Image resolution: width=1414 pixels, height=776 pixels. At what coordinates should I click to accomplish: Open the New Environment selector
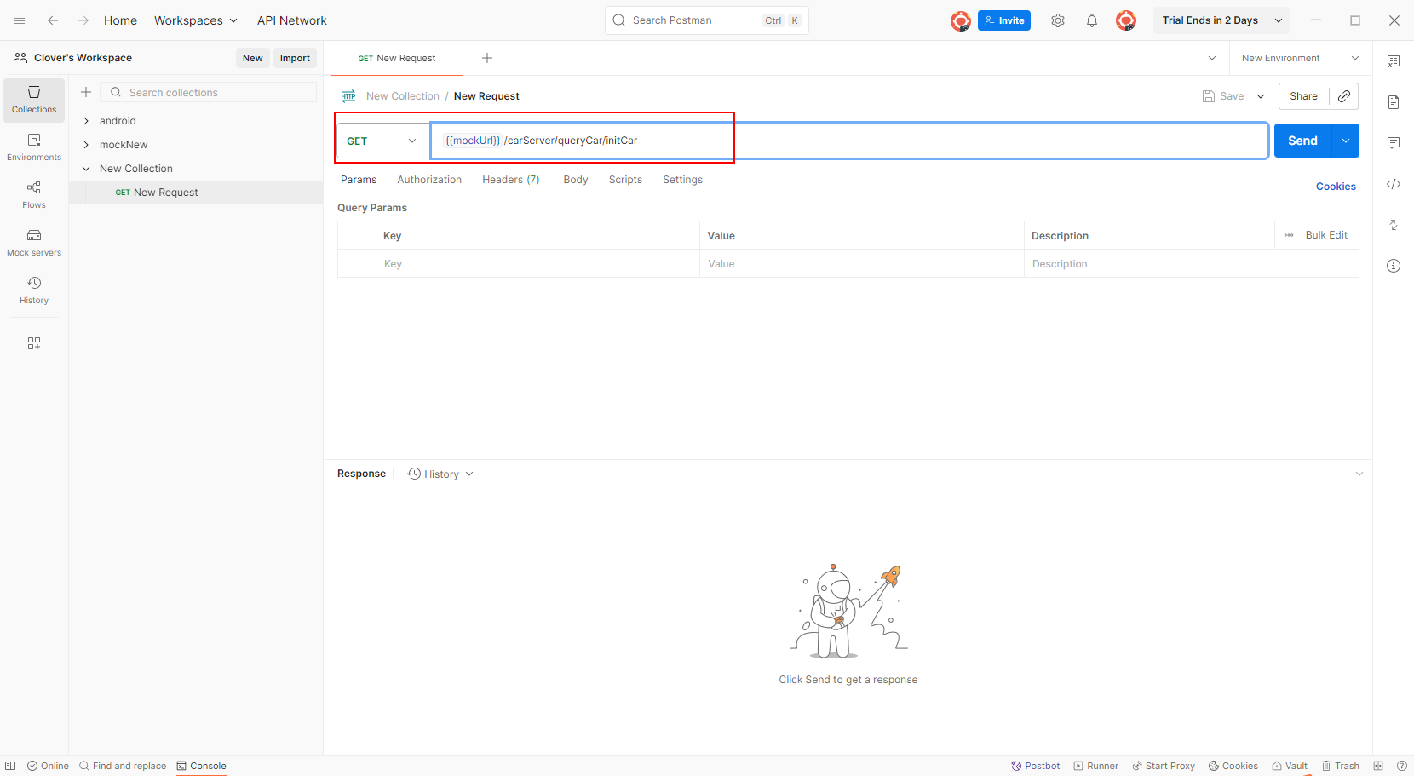coord(1301,58)
